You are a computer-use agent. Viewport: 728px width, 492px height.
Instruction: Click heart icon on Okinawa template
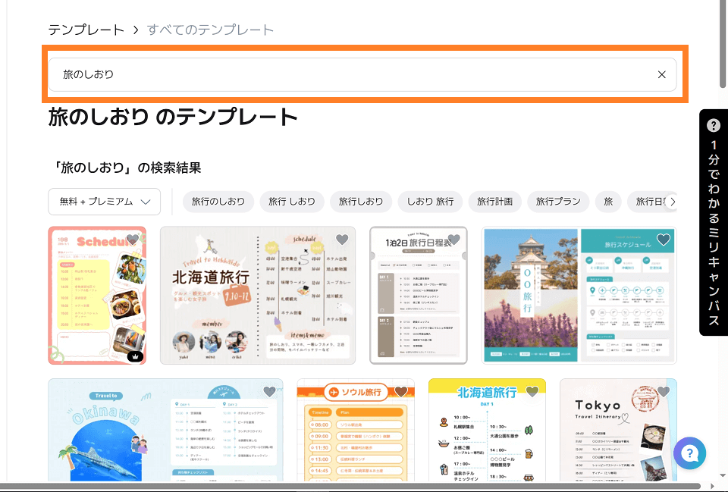[269, 392]
